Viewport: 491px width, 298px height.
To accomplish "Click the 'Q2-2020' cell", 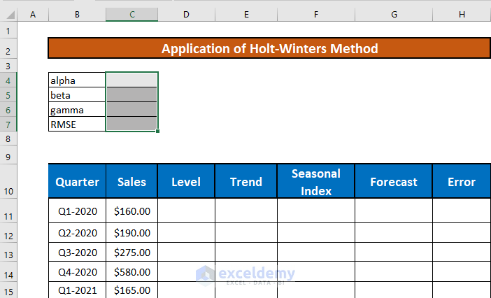I will [x=77, y=232].
